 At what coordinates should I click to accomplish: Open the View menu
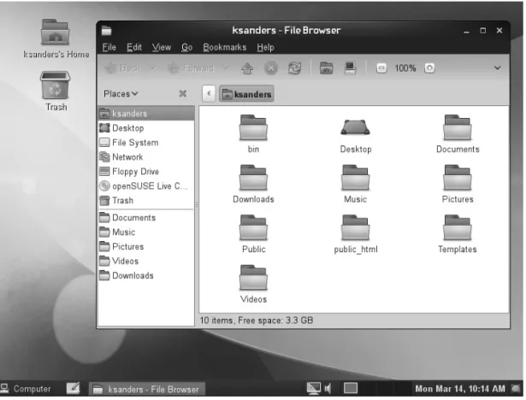click(162, 48)
